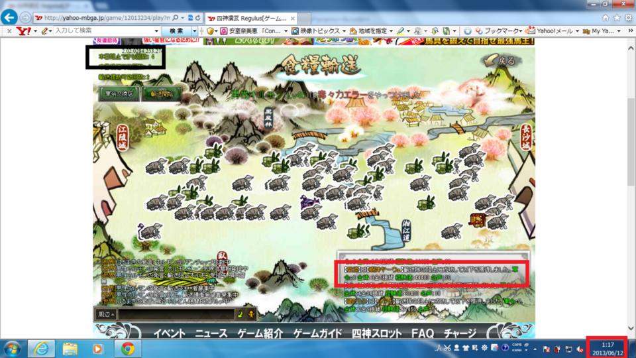
Task: Open the チャージ menu item
Action: 460,333
